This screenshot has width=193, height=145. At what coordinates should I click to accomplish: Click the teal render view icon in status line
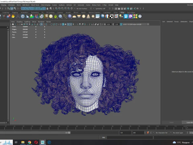(128, 8)
